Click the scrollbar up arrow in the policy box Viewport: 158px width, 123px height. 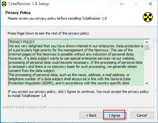[147, 42]
